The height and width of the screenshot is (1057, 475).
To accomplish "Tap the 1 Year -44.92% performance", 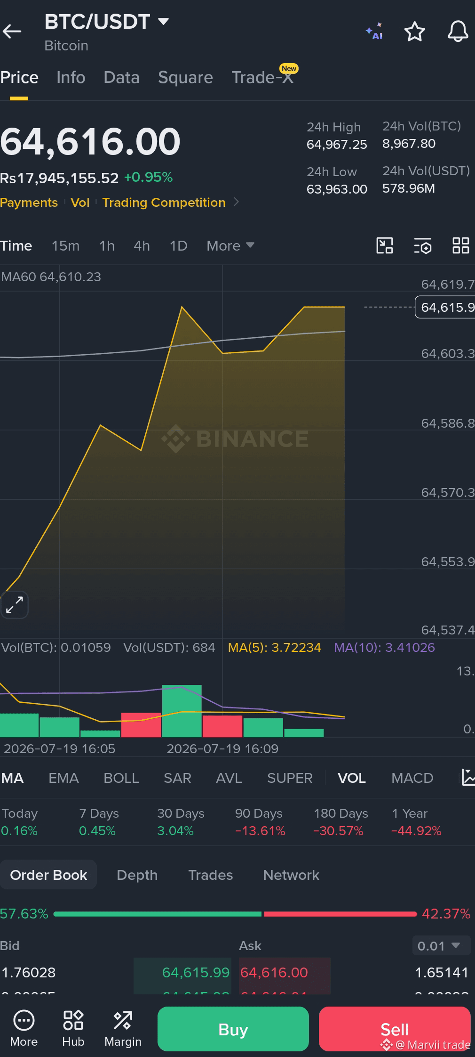I will 416,822.
